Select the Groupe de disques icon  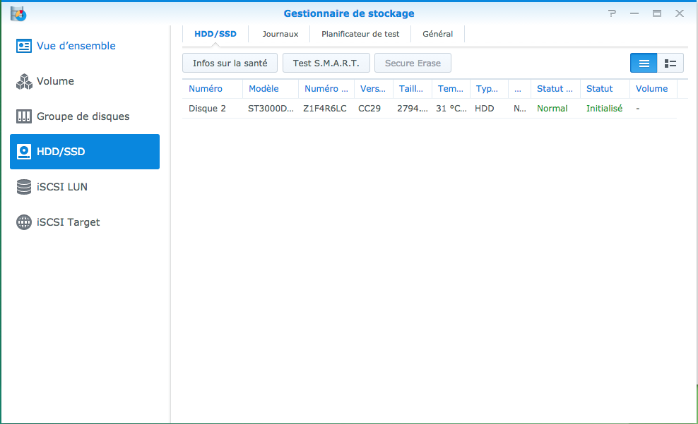(24, 116)
